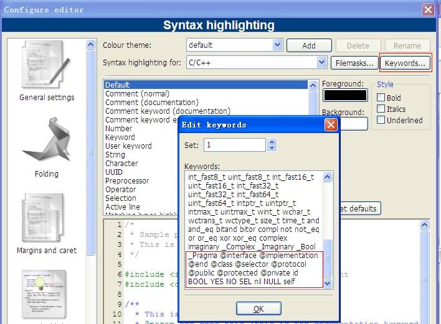Screen dimensions: 441x324
Task: Click scroll up arrow of code preview
Action: [424, 225]
